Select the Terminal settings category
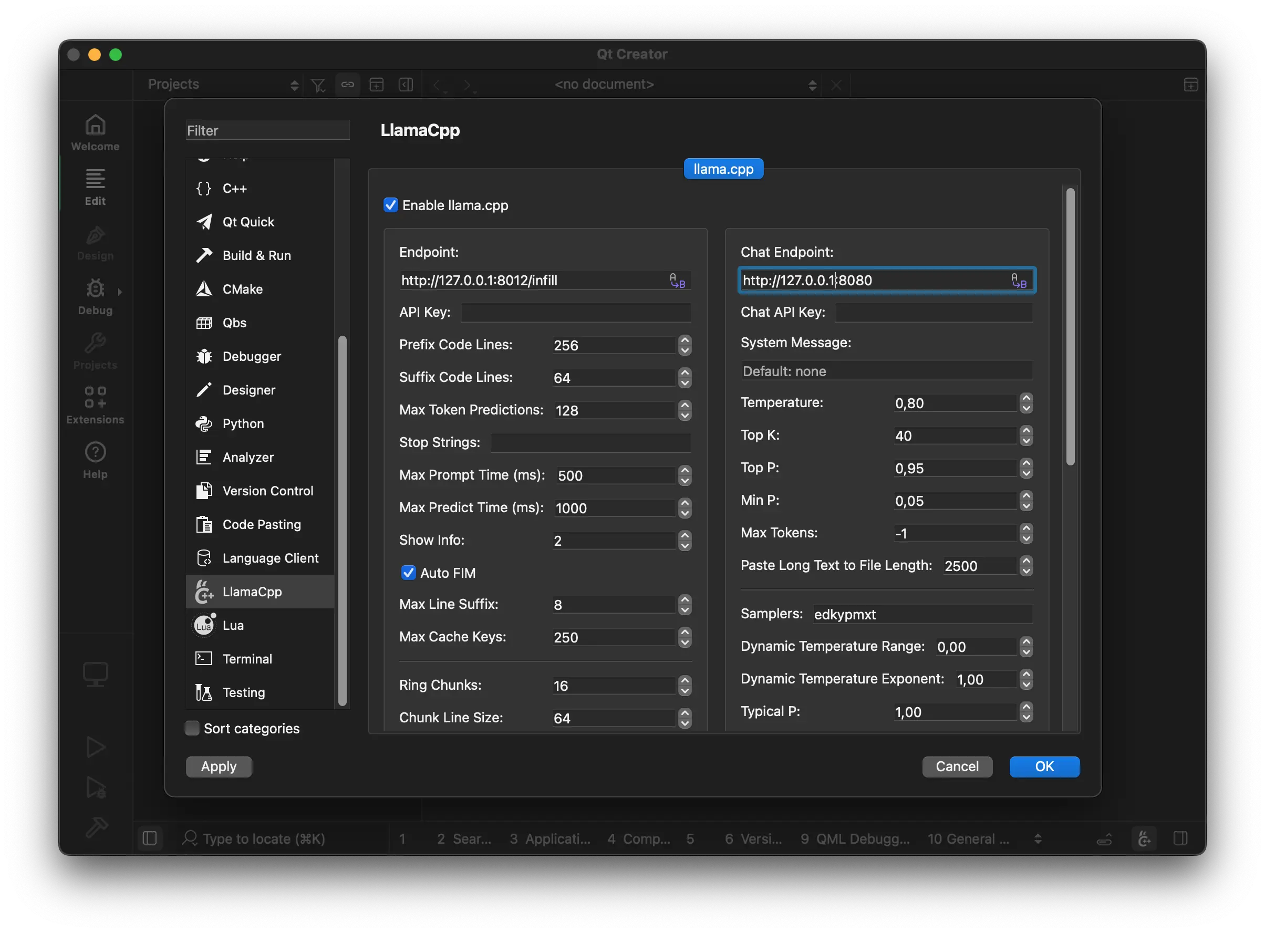Image resolution: width=1265 pixels, height=933 pixels. click(x=247, y=659)
